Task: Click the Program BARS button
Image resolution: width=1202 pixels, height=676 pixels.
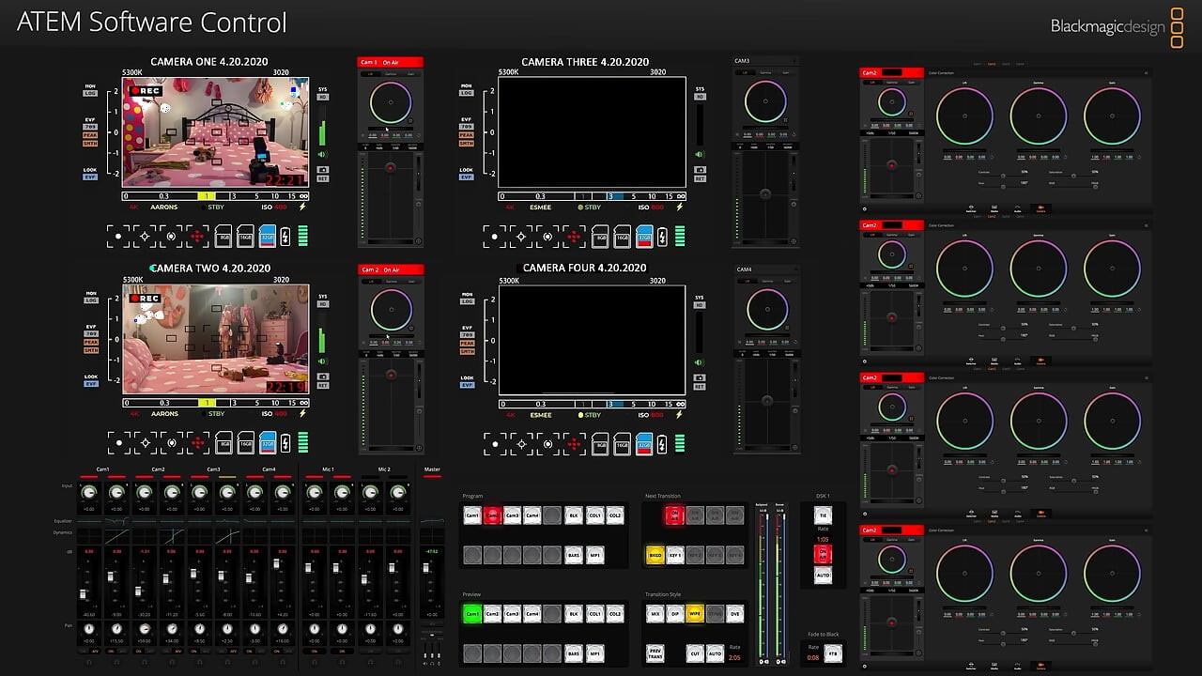Action: (574, 555)
